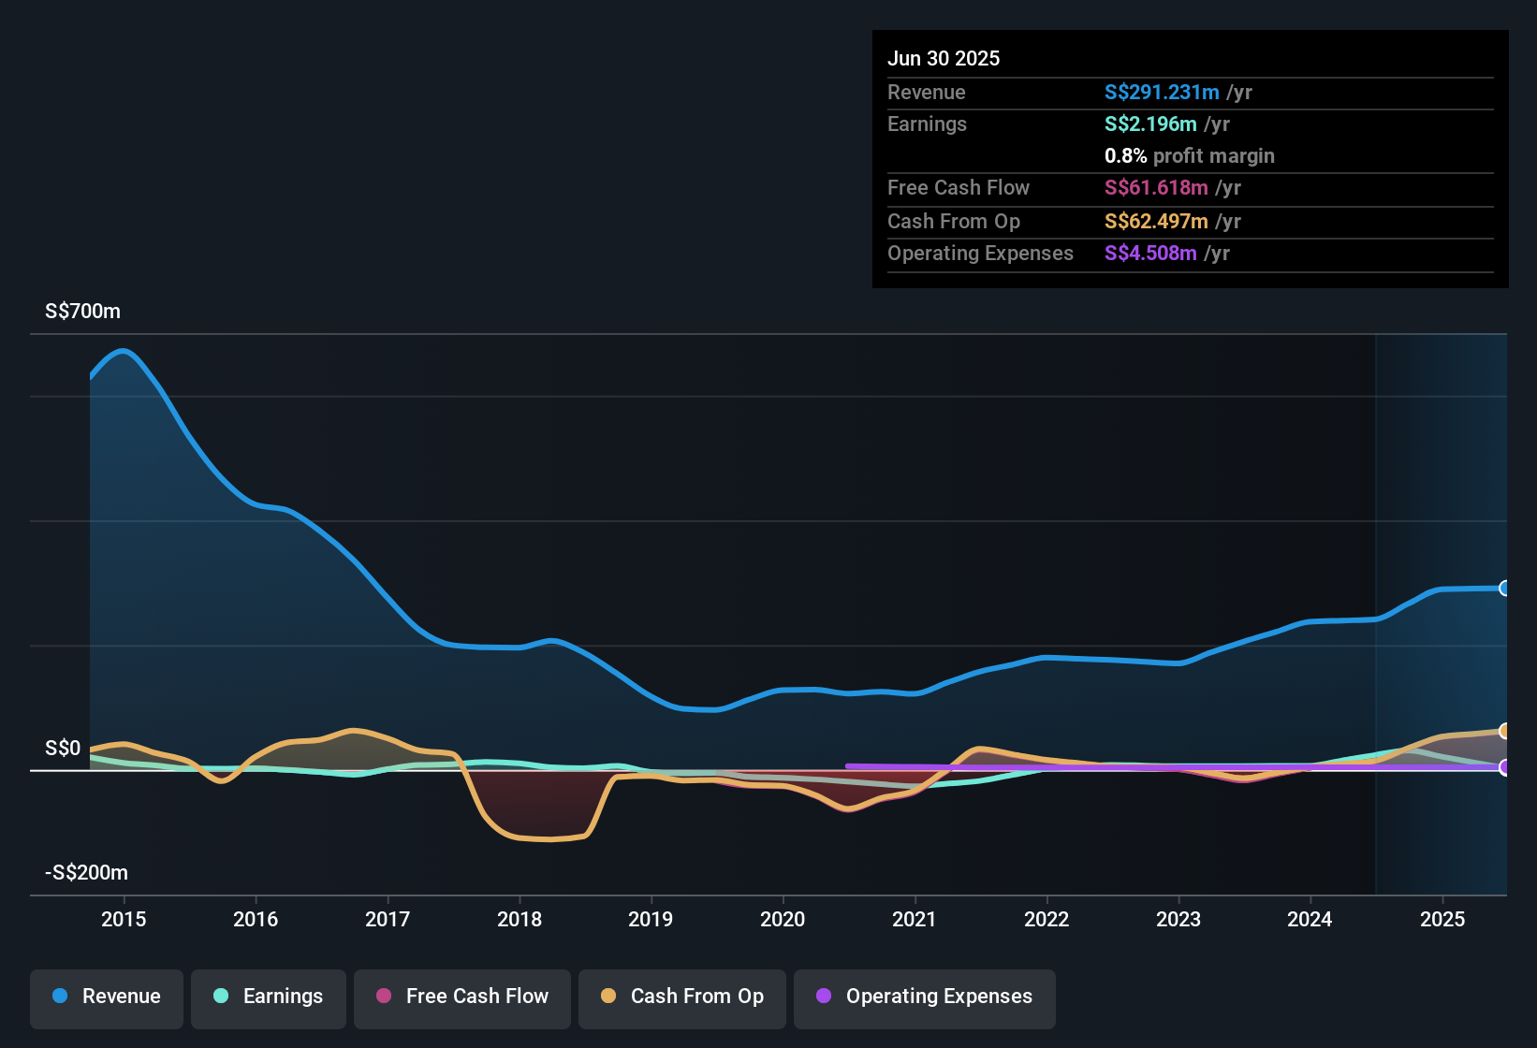Image resolution: width=1537 pixels, height=1048 pixels.
Task: Click the S$0 y-axis label
Action: coord(63,748)
